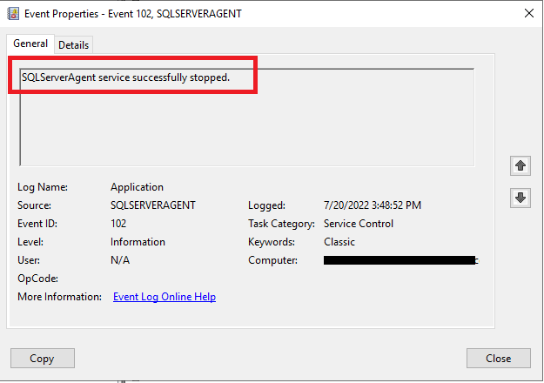
Task: Select the Log Name value 'Application'
Action: [137, 187]
